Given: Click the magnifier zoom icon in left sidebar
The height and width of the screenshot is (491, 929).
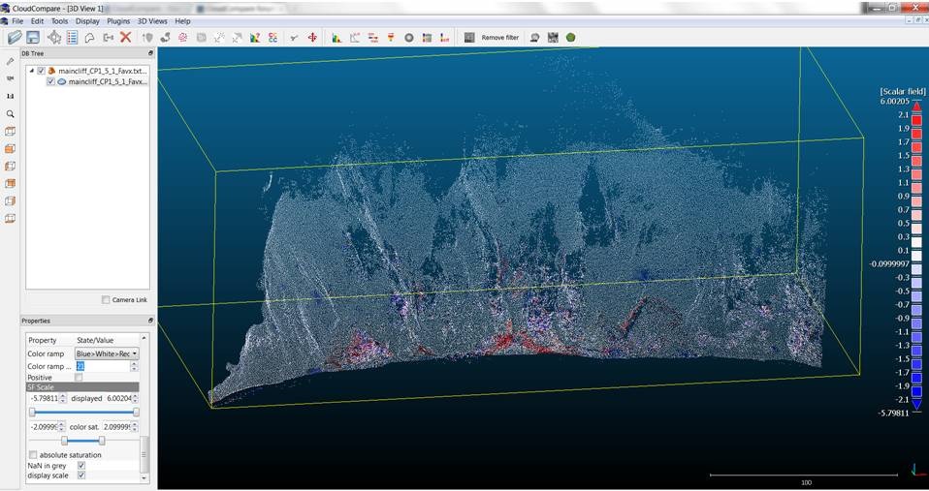Looking at the screenshot, I should point(11,114).
